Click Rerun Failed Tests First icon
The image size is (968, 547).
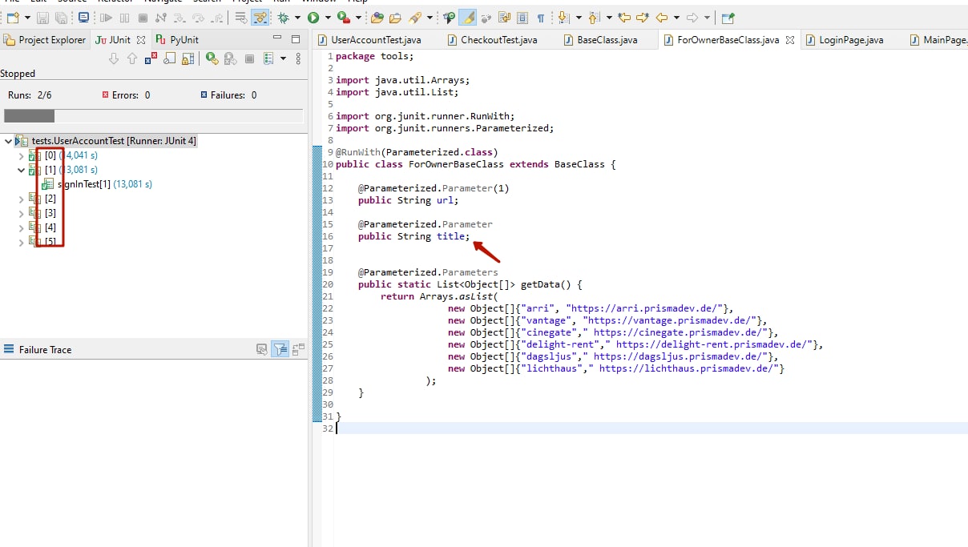click(230, 58)
